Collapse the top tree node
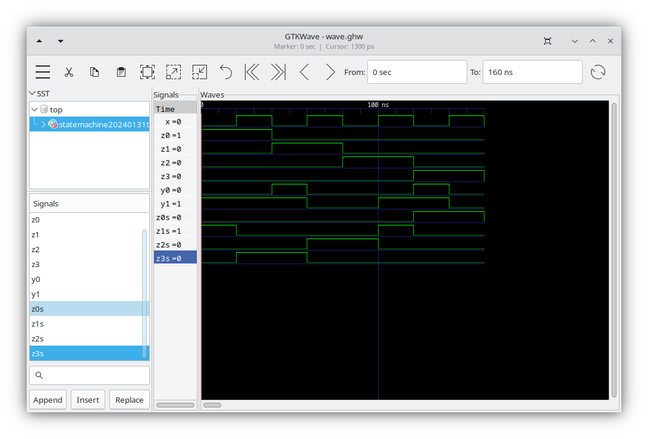 (x=34, y=109)
